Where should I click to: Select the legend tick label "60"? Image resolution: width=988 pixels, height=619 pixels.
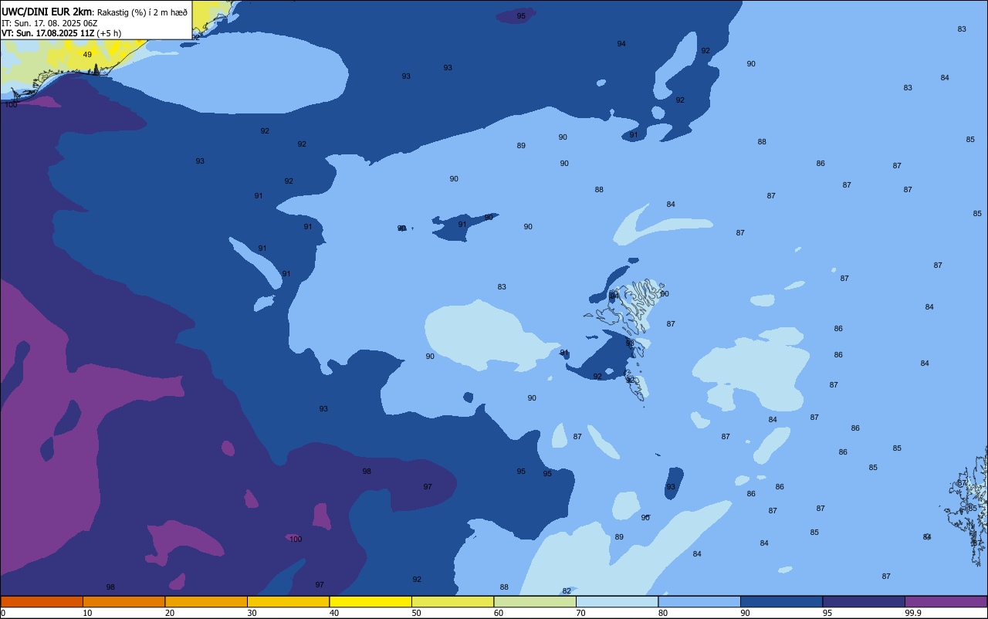(499, 613)
